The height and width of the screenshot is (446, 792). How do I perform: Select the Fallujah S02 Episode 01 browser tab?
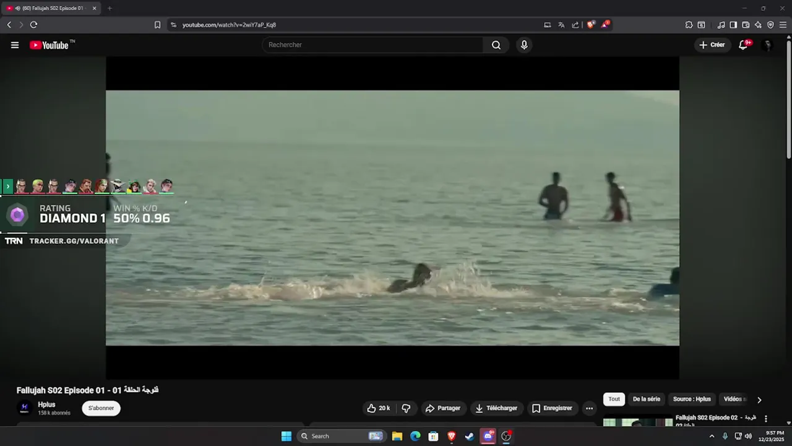(x=51, y=8)
